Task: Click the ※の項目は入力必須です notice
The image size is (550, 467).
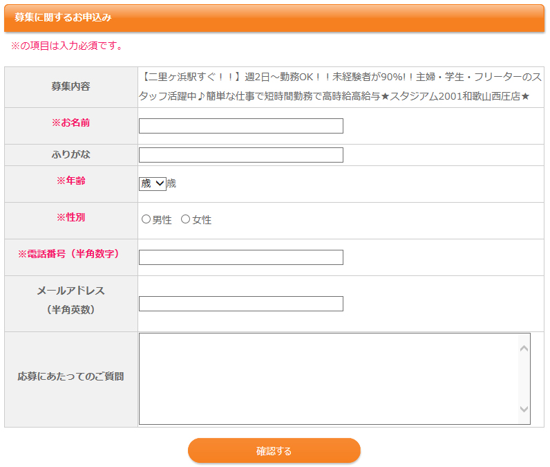Action: 66,46
